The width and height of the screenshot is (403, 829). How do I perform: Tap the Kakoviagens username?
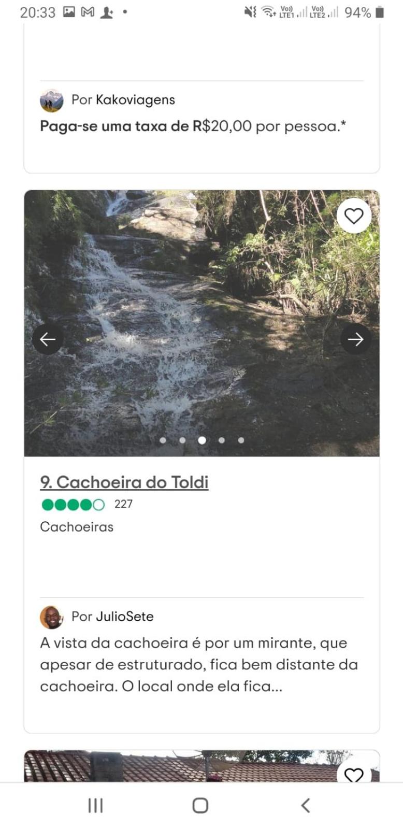(135, 100)
